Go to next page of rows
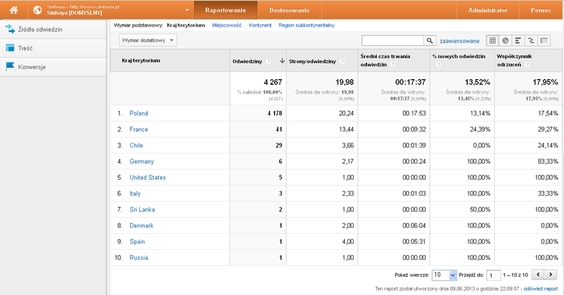This screenshot has height=295, width=564. [551, 275]
